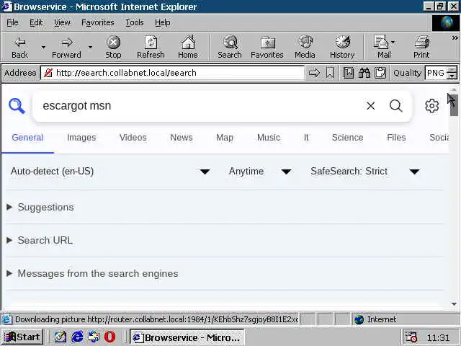Open the Back history dropdown arrow
461x346 pixels.
coord(43,48)
